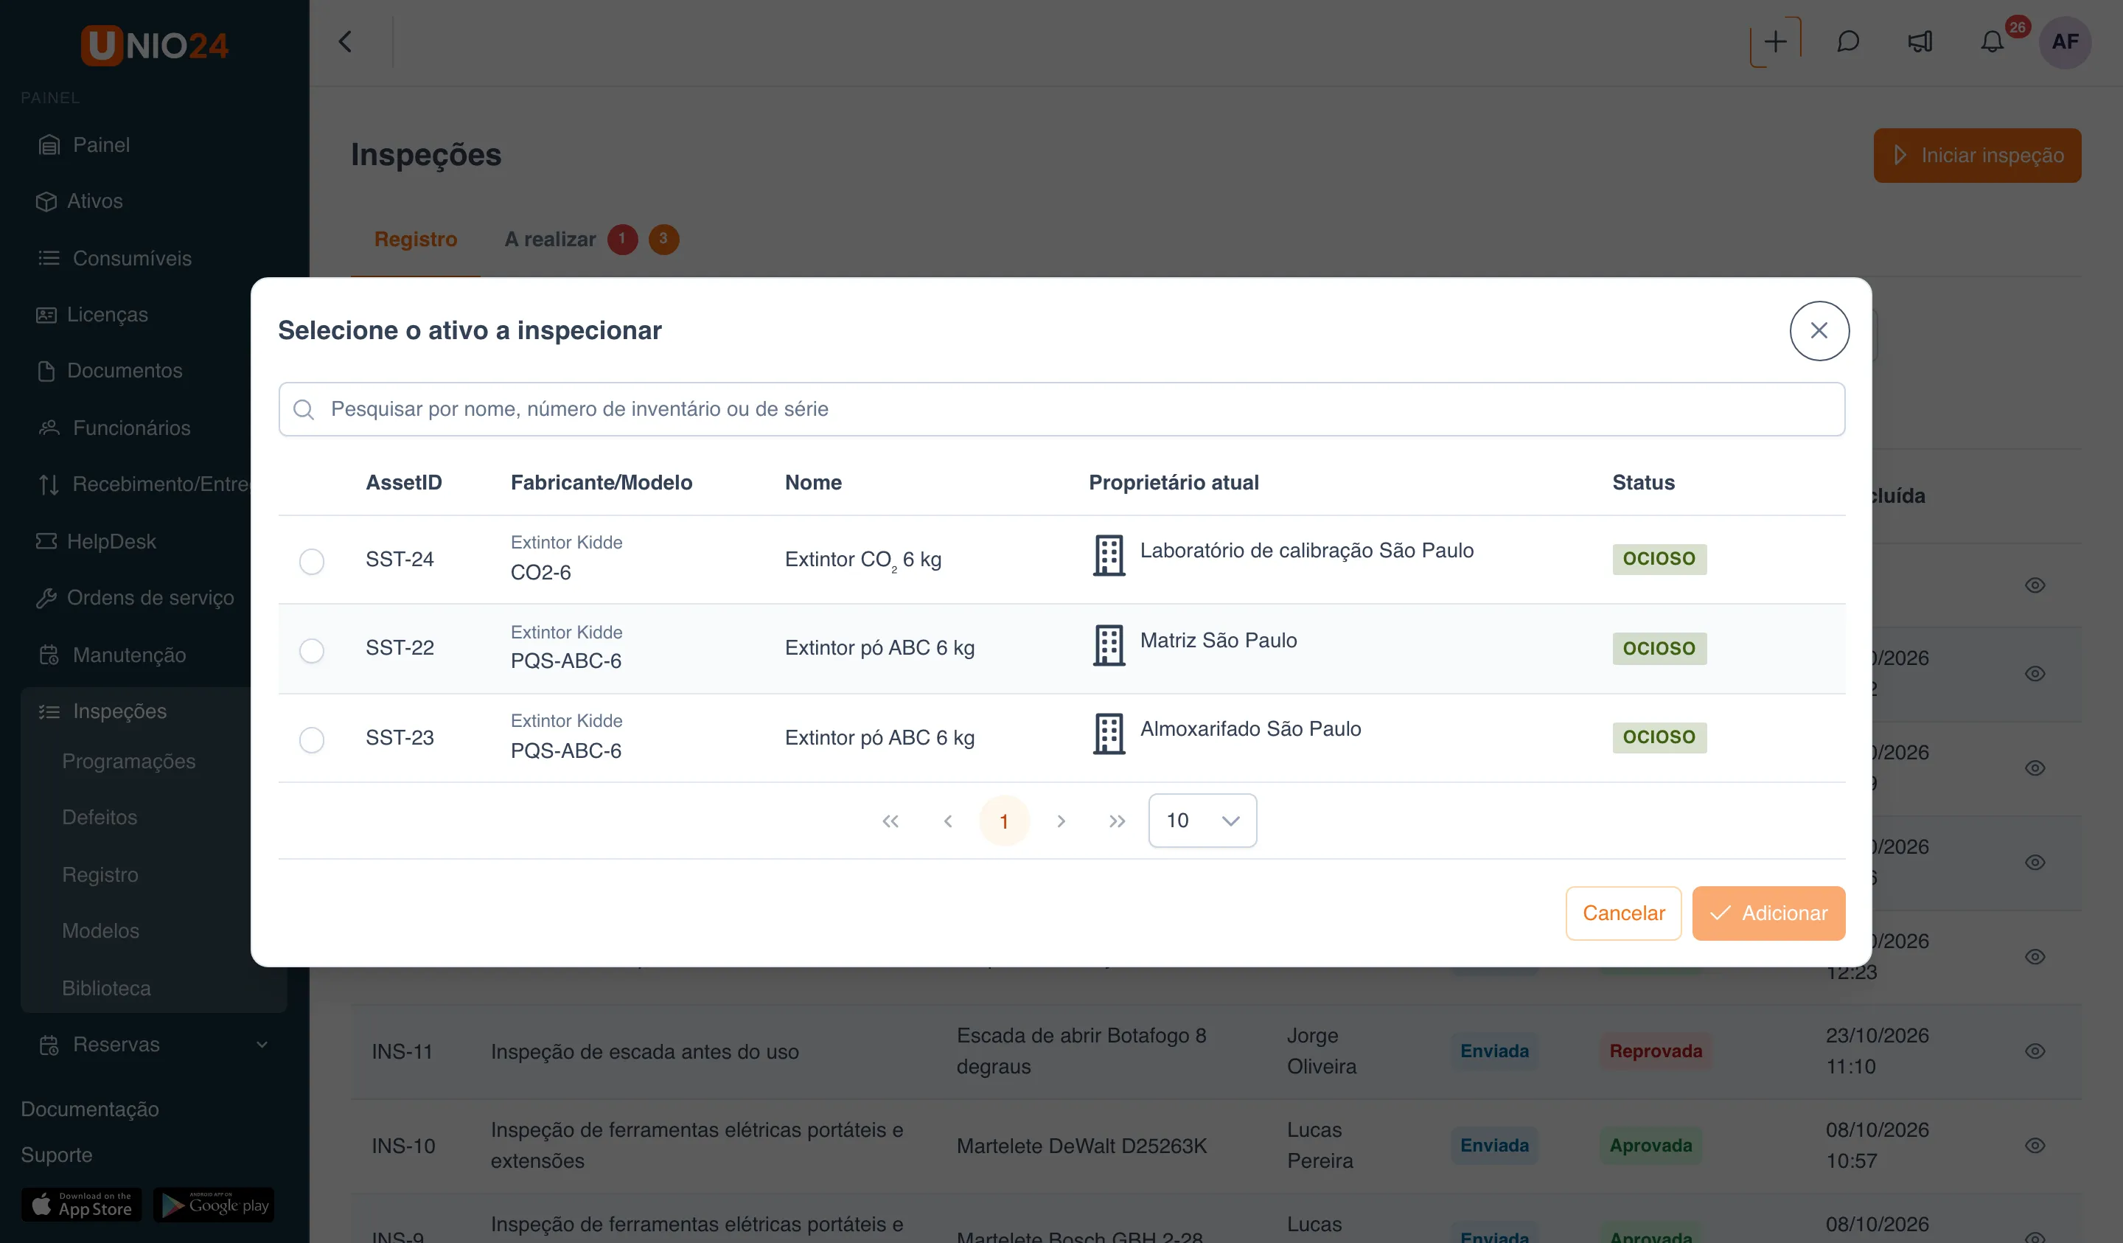Select the SST-23 asset radio button
The height and width of the screenshot is (1243, 2123).
point(312,739)
